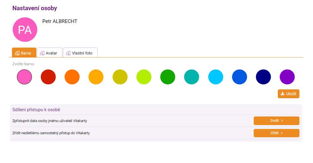Click the PA profile avatar circle
The height and width of the screenshot is (163, 313).
tap(25, 30)
